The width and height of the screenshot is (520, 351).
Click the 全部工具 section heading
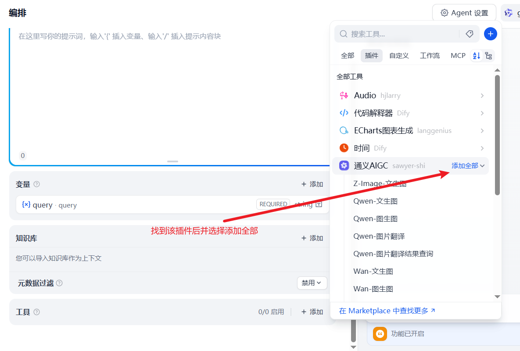coord(350,77)
